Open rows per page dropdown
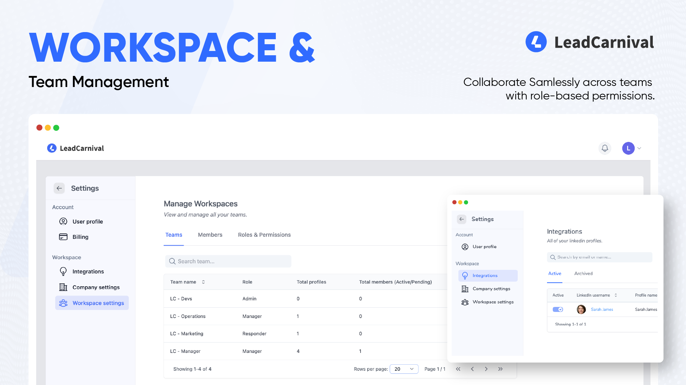 pyautogui.click(x=404, y=369)
